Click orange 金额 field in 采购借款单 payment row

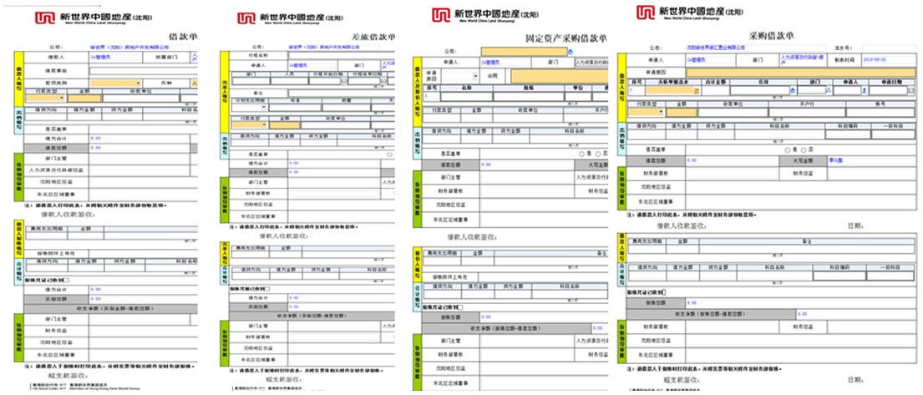(x=682, y=113)
